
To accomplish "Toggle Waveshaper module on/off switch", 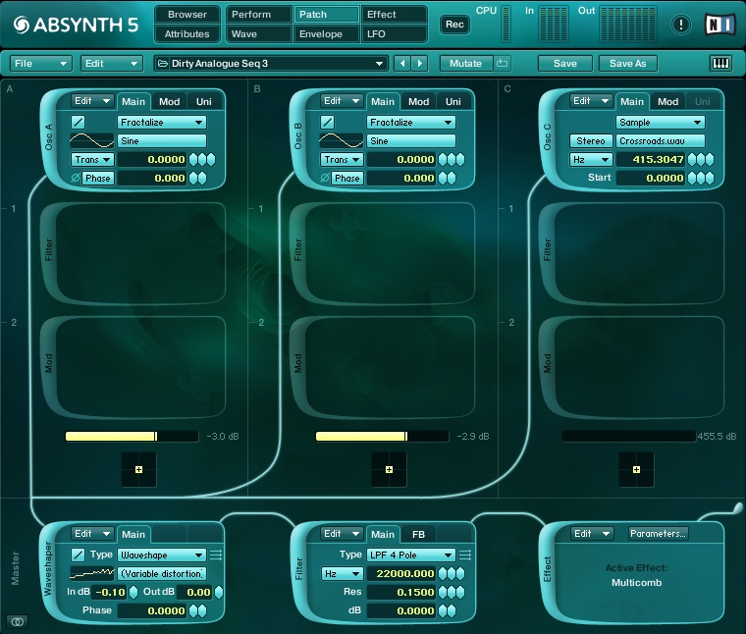I will tap(78, 555).
